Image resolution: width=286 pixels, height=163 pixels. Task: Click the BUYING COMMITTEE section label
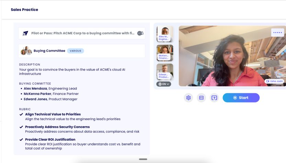tap(35, 84)
